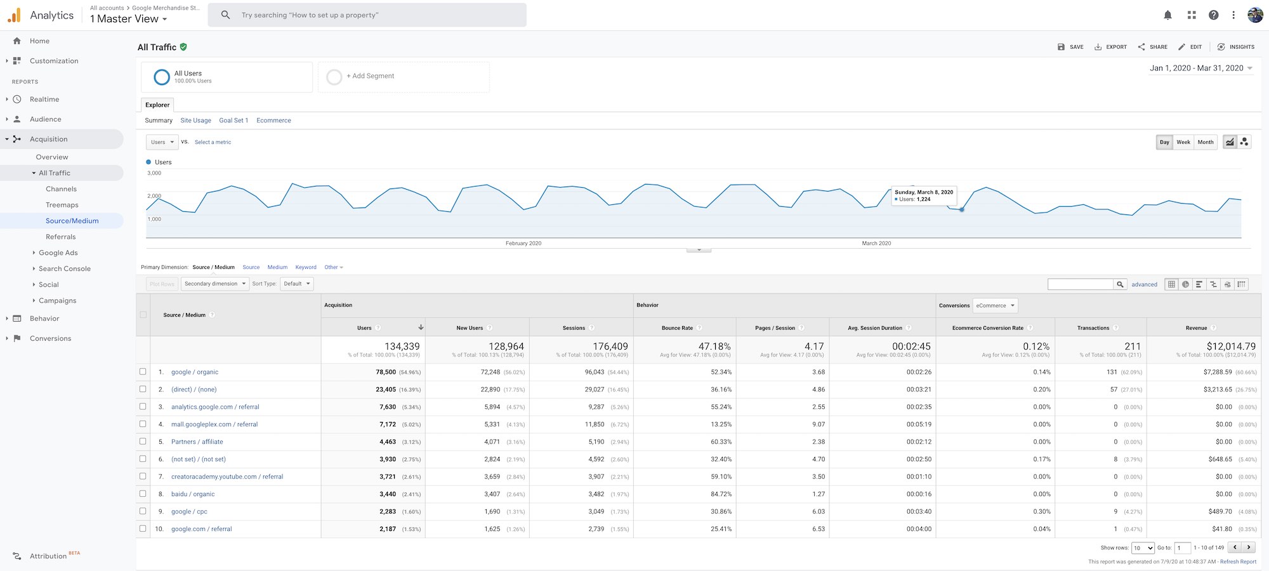The image size is (1269, 571).
Task: Check the Partners / affiliate row checkbox
Action: pos(143,442)
